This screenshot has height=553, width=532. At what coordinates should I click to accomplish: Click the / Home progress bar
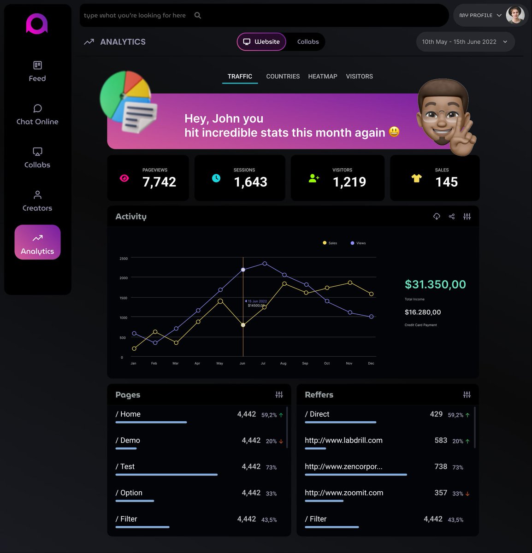click(x=151, y=422)
